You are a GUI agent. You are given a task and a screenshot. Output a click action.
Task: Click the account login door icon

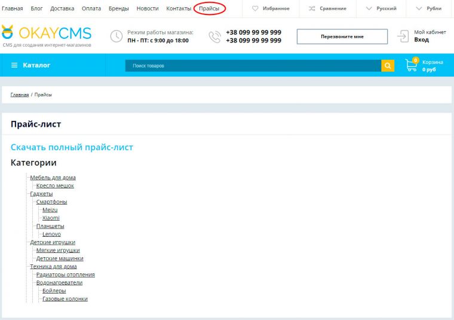403,36
